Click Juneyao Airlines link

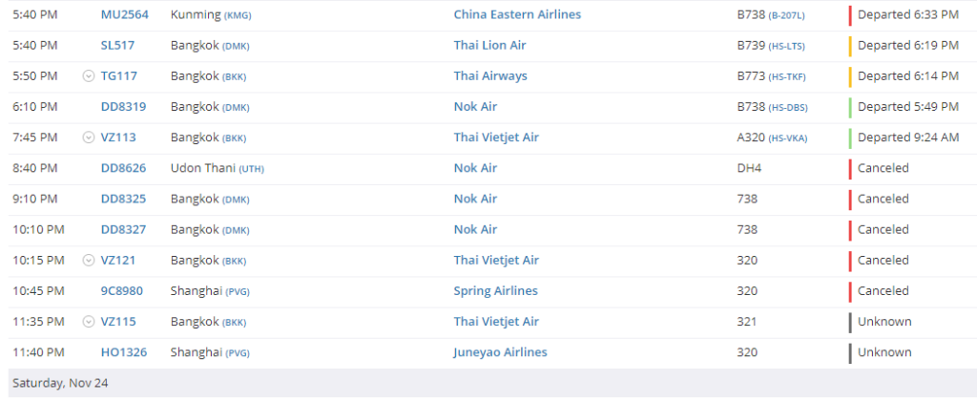(500, 352)
